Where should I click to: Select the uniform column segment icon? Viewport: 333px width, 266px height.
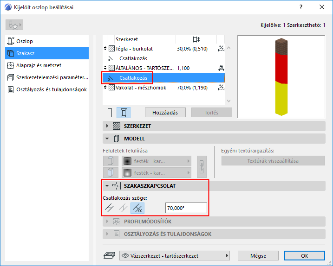(x=110, y=113)
